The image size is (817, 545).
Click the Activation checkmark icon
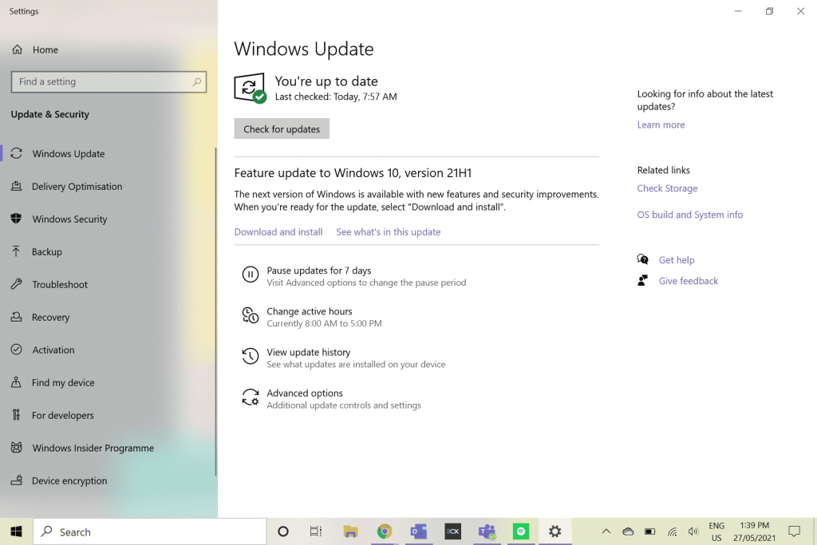tap(17, 350)
